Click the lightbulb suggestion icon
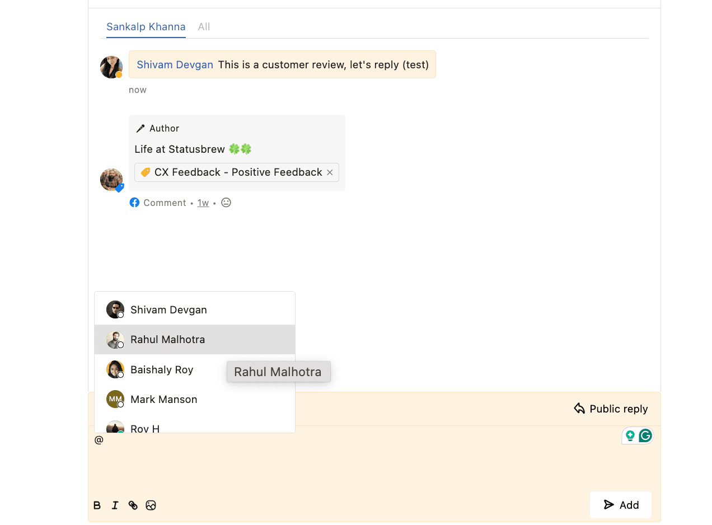This screenshot has width=712, height=525. pyautogui.click(x=630, y=435)
